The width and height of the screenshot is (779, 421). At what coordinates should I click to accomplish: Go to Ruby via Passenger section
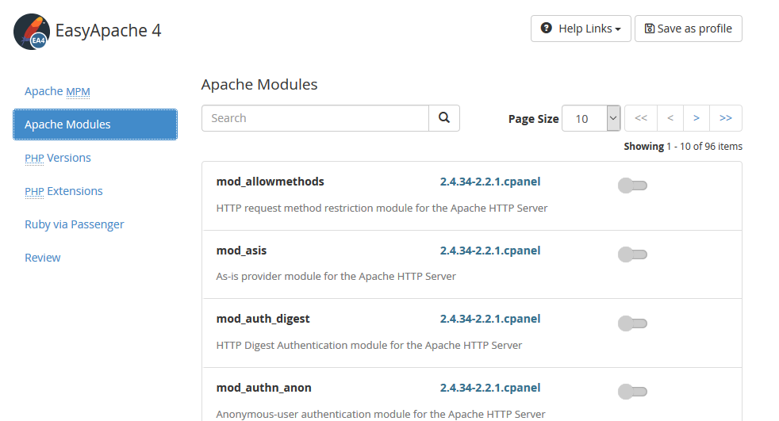click(75, 224)
